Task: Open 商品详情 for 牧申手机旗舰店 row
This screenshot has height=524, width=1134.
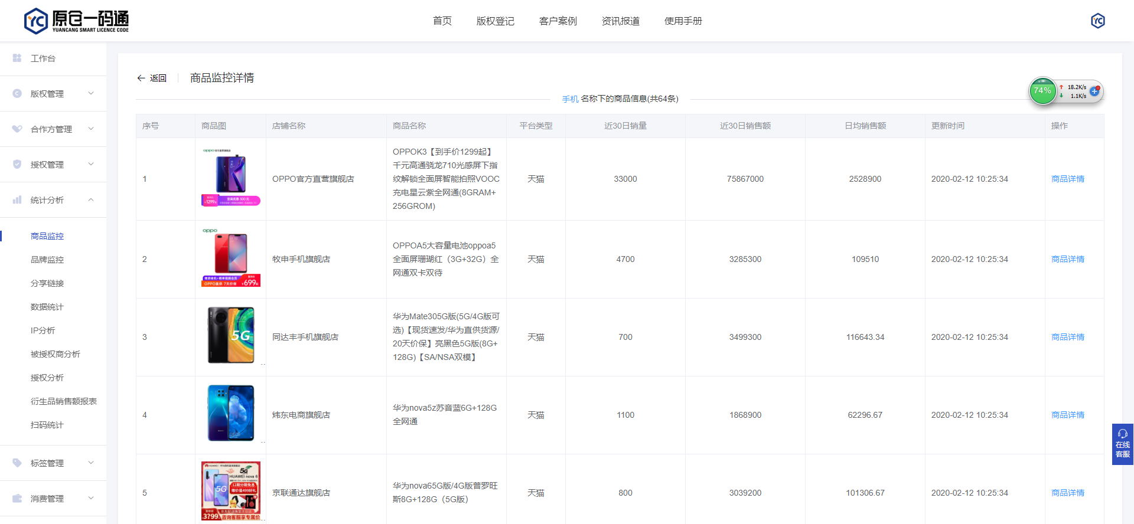Action: click(x=1068, y=259)
